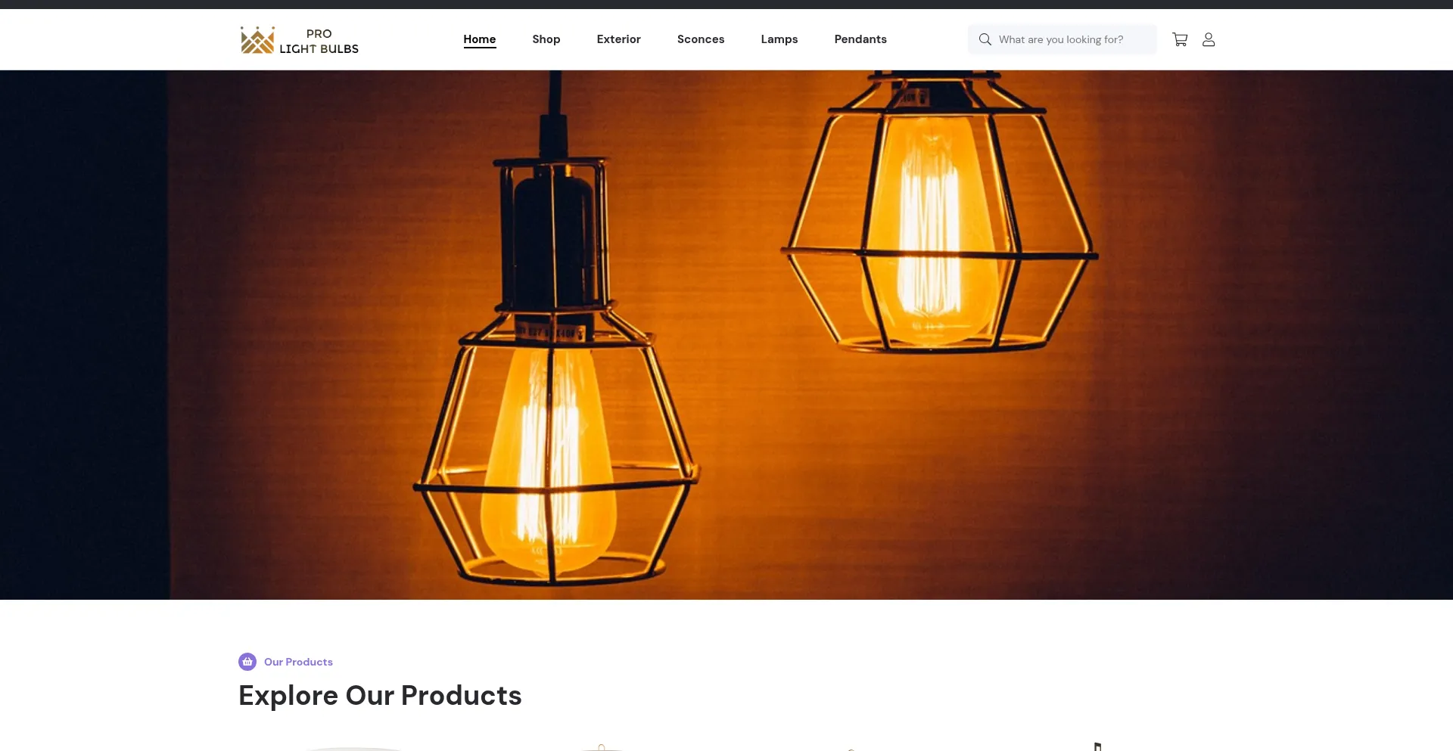Image resolution: width=1453 pixels, height=751 pixels.
Task: Select the first product image at bottom
Action: (x=354, y=748)
